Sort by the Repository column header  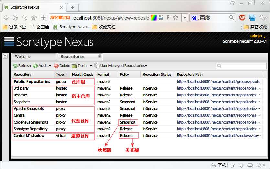tap(33, 75)
